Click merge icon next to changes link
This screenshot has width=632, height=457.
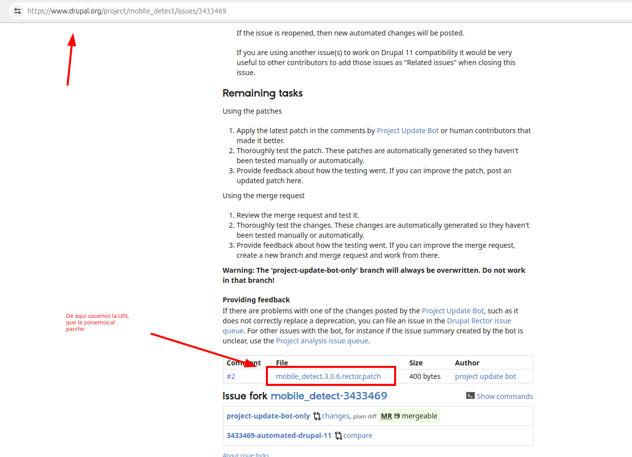[317, 416]
